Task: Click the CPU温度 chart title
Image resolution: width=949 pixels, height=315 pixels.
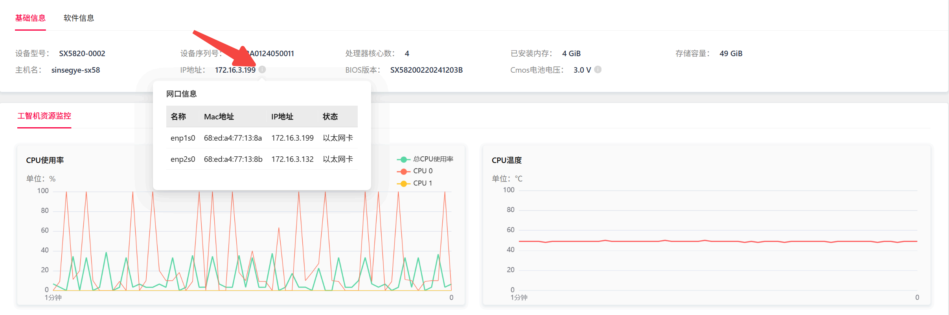Action: 507,160
